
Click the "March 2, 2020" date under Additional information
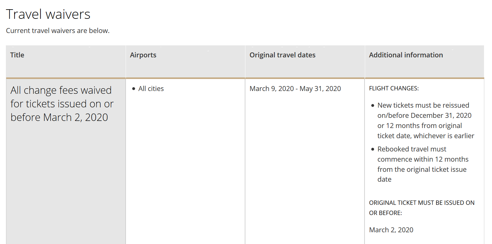click(391, 230)
